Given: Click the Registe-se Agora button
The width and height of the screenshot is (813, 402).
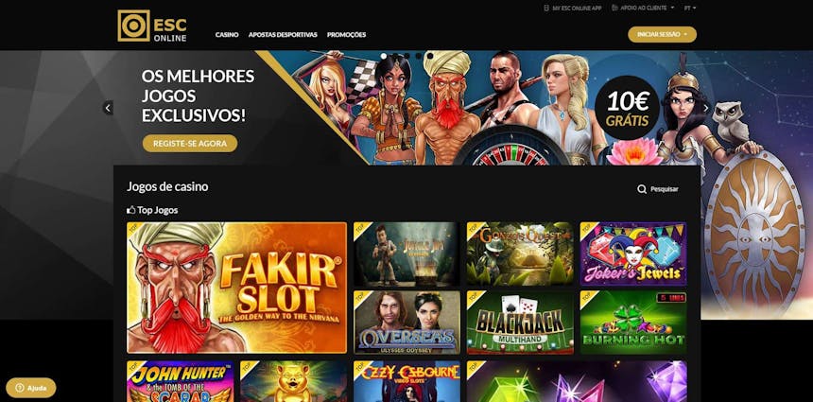Looking at the screenshot, I should (x=190, y=144).
